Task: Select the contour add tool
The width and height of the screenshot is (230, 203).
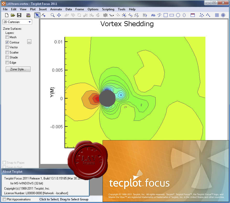Action: (x=124, y=15)
